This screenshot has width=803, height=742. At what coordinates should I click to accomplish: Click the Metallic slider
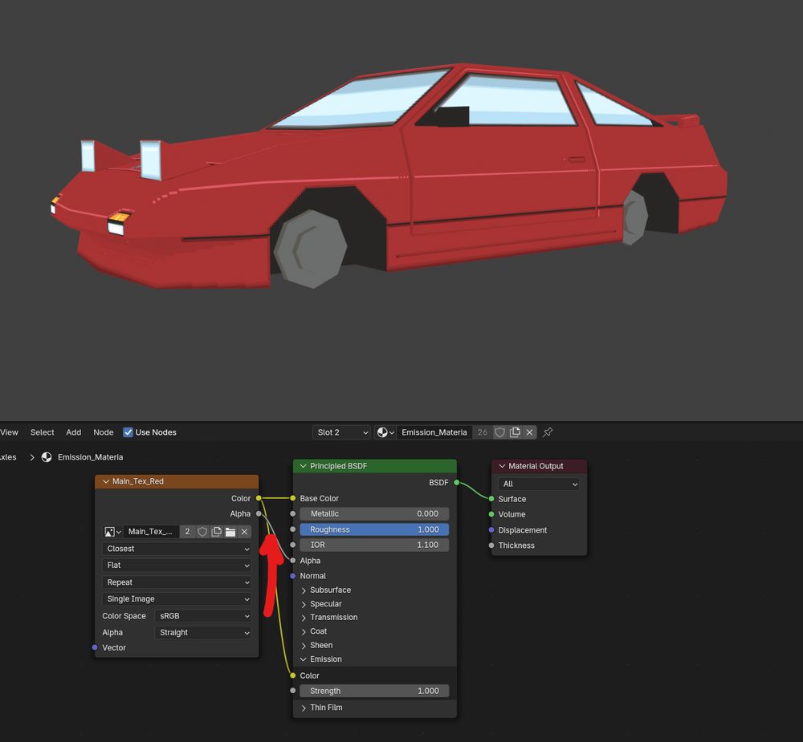click(x=374, y=513)
